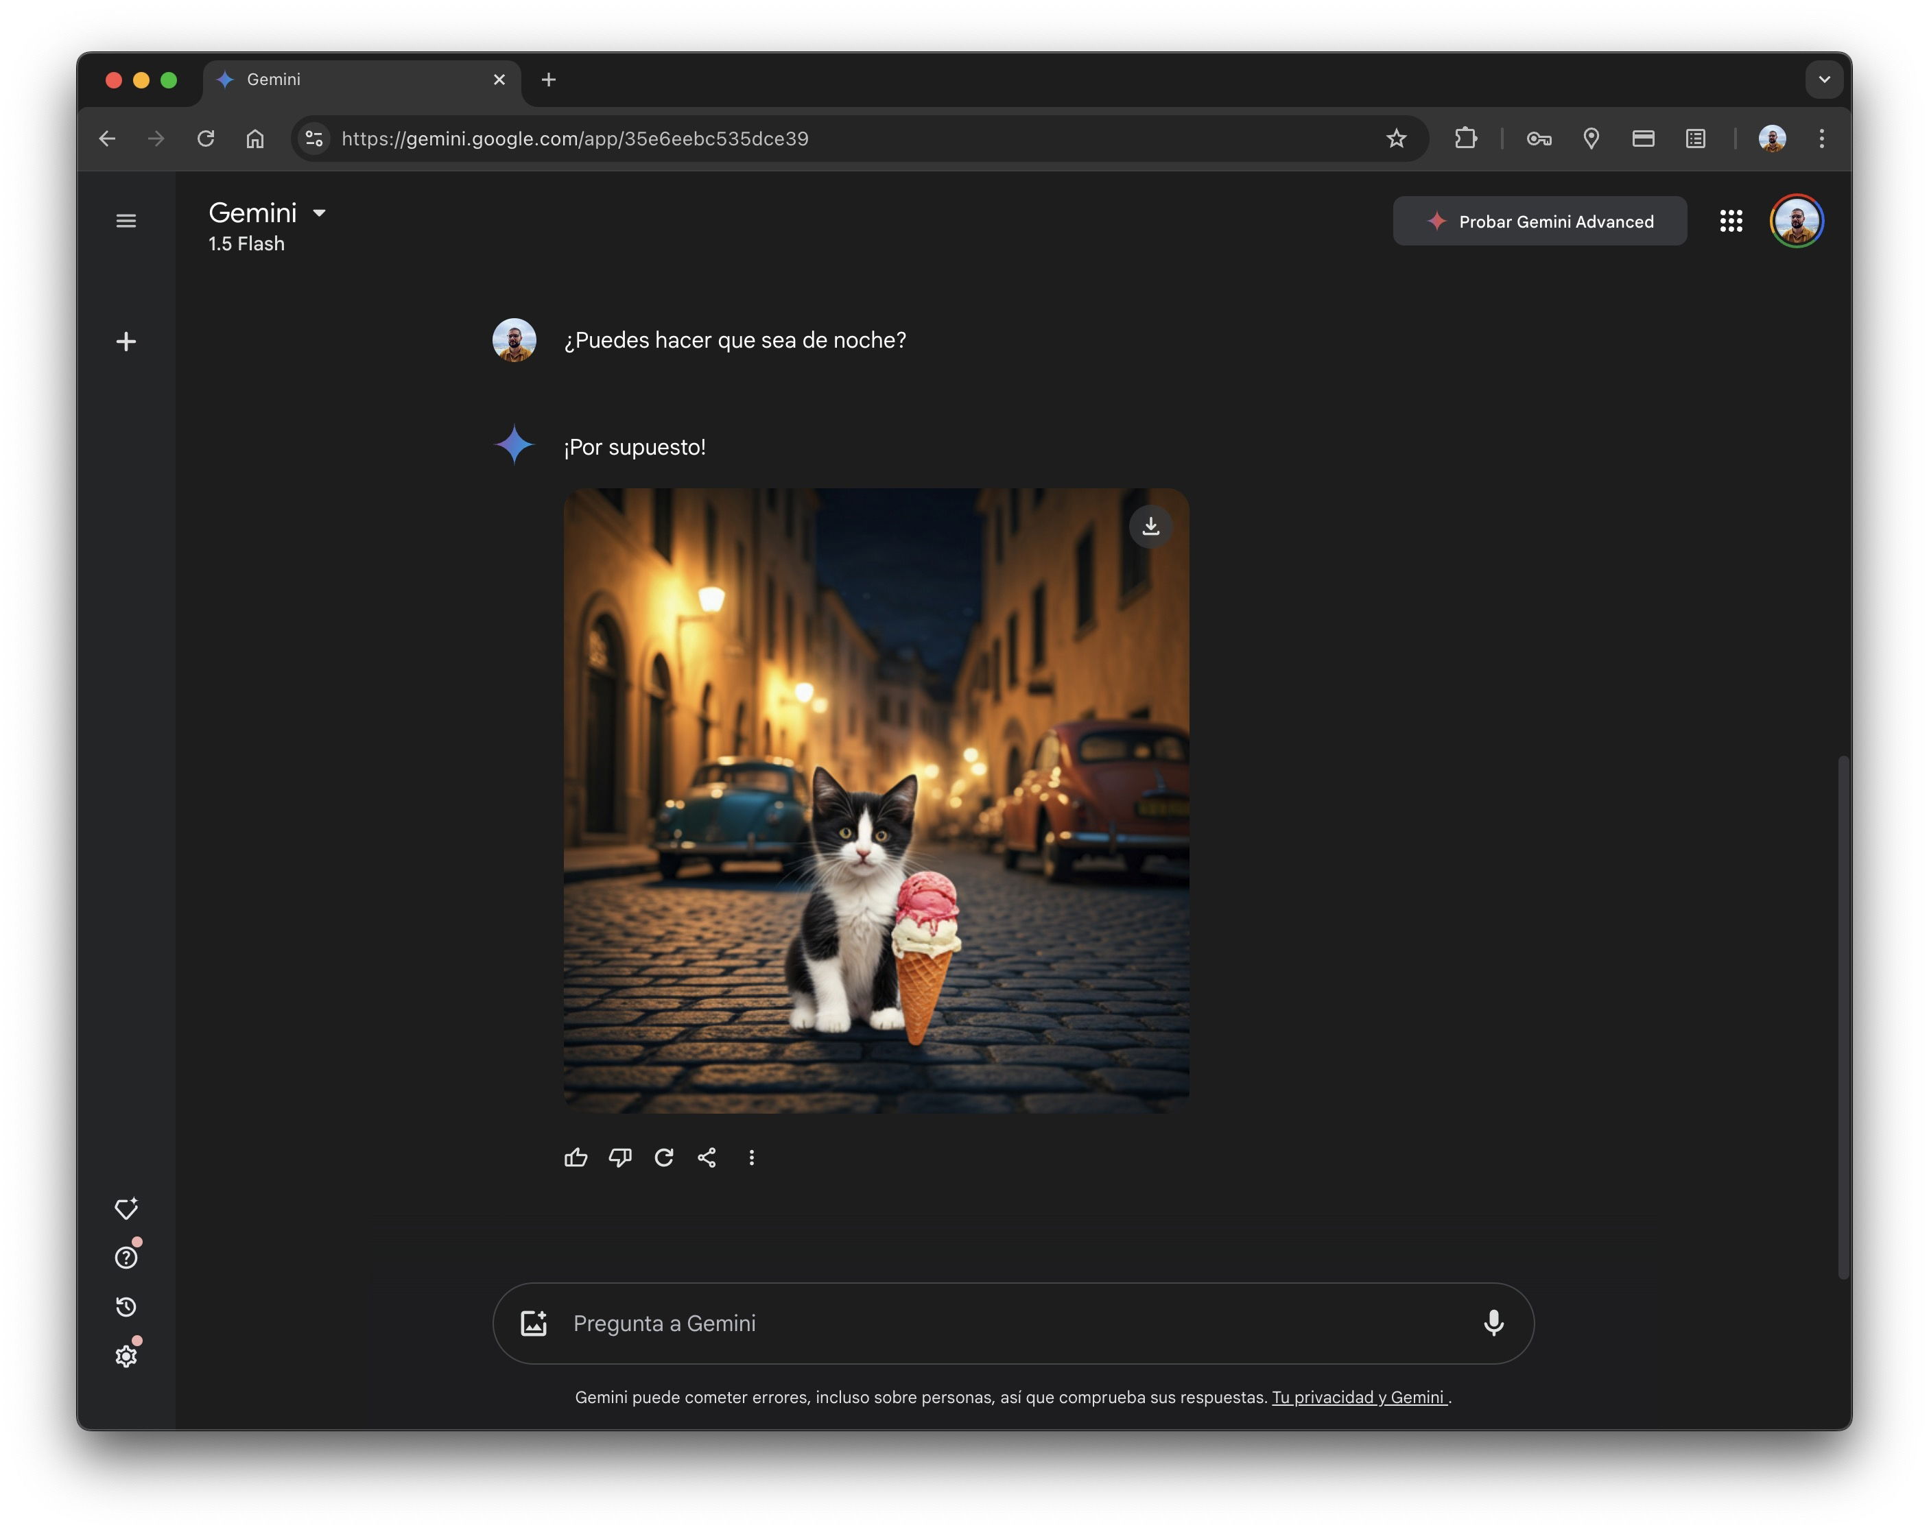The image size is (1929, 1532).
Task: Upload an image in the prompt box
Action: [x=534, y=1323]
